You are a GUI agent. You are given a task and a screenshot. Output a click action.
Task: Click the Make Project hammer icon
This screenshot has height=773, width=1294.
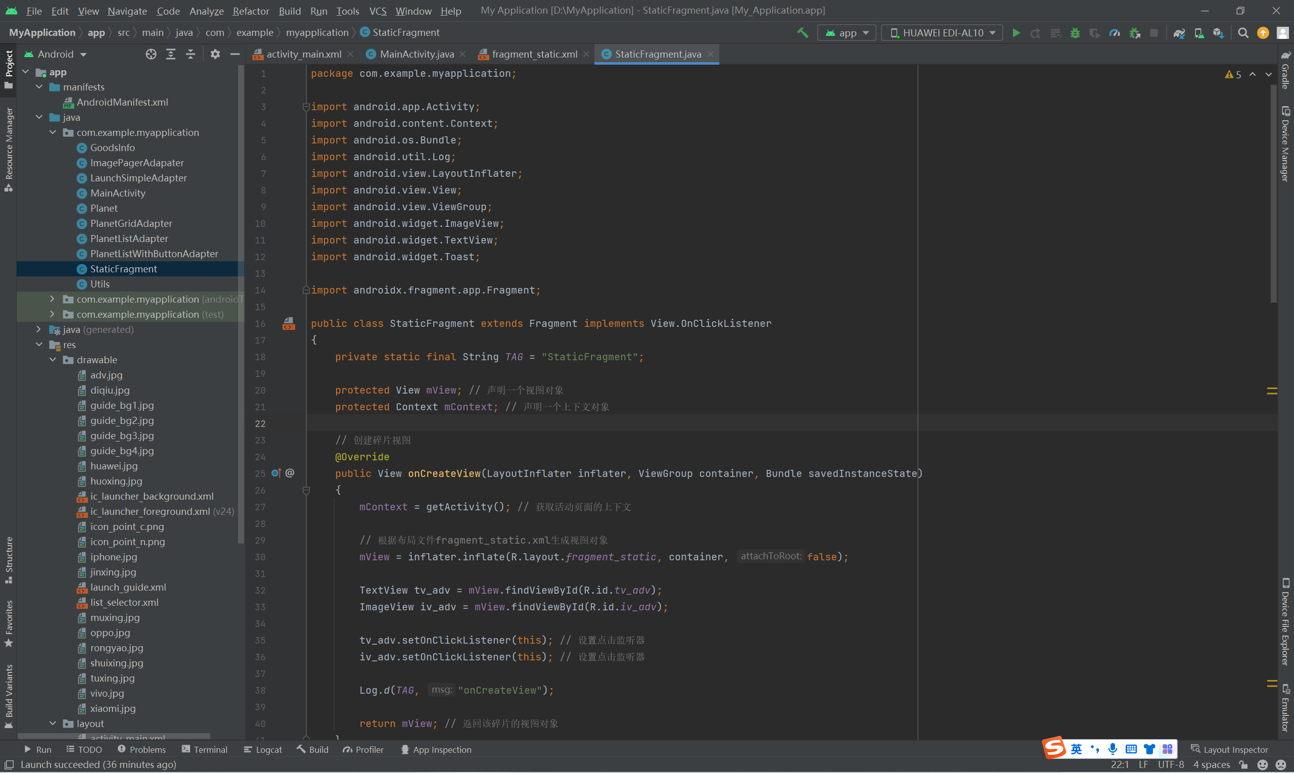[803, 33]
